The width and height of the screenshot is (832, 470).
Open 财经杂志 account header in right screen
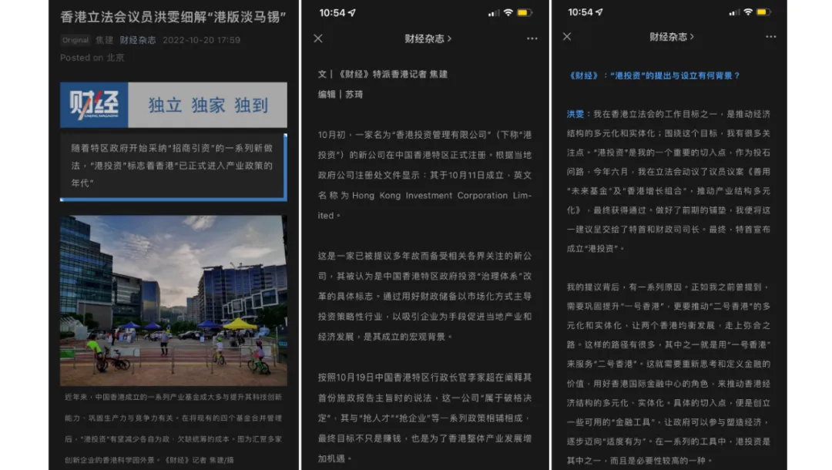(671, 37)
